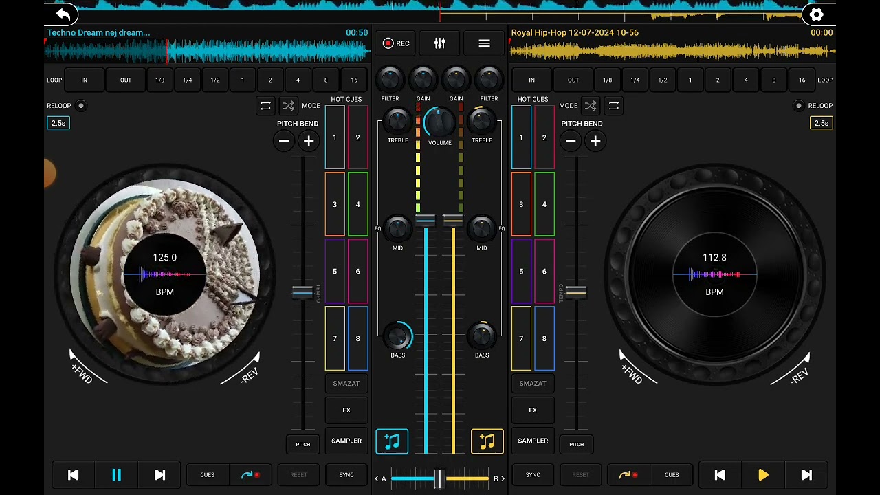
Task: Skip to previous track on right deck
Action: (720, 475)
